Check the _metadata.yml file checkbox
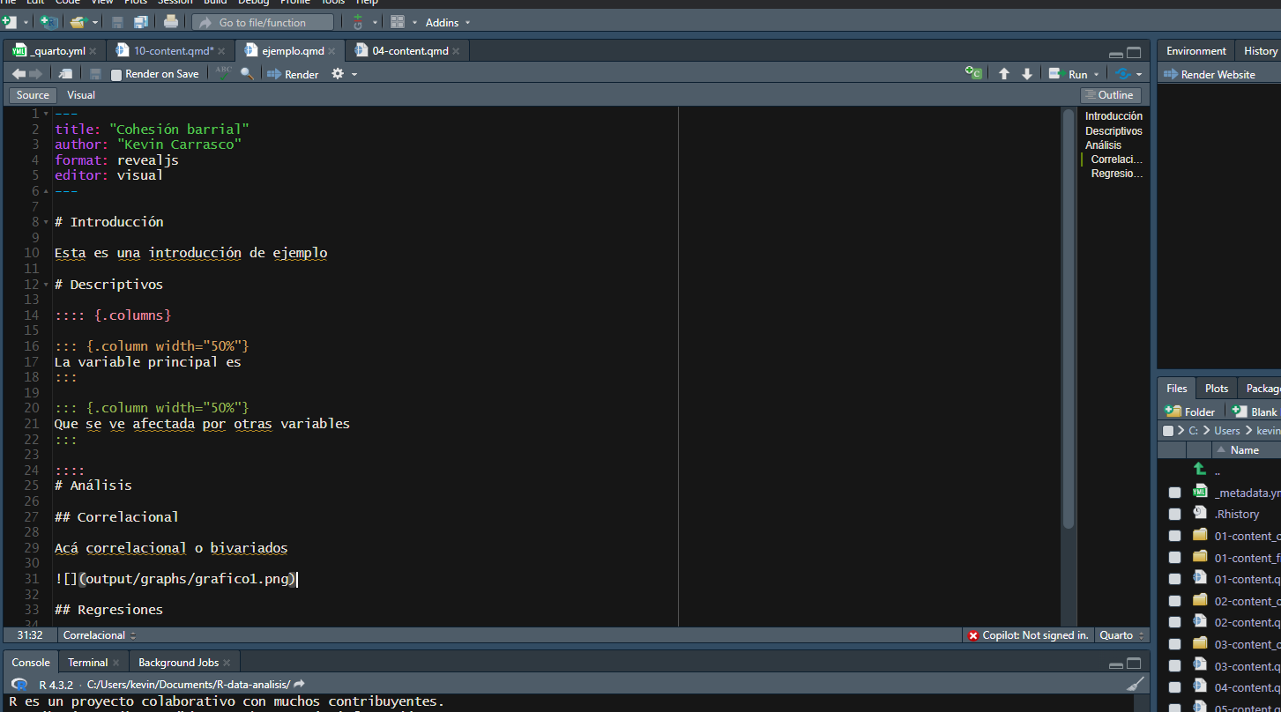 point(1174,493)
